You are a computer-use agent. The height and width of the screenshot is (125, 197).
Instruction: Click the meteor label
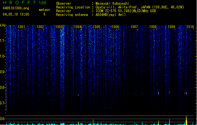(44, 10)
